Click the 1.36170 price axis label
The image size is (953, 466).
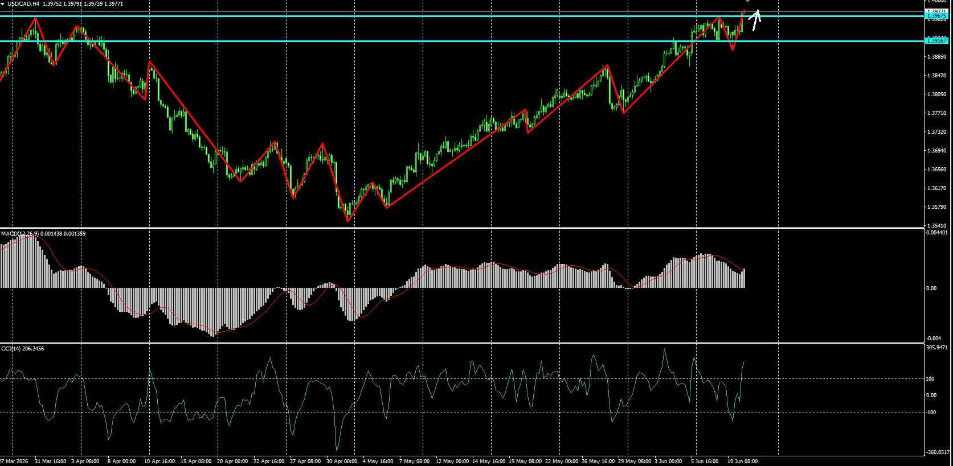(936, 188)
